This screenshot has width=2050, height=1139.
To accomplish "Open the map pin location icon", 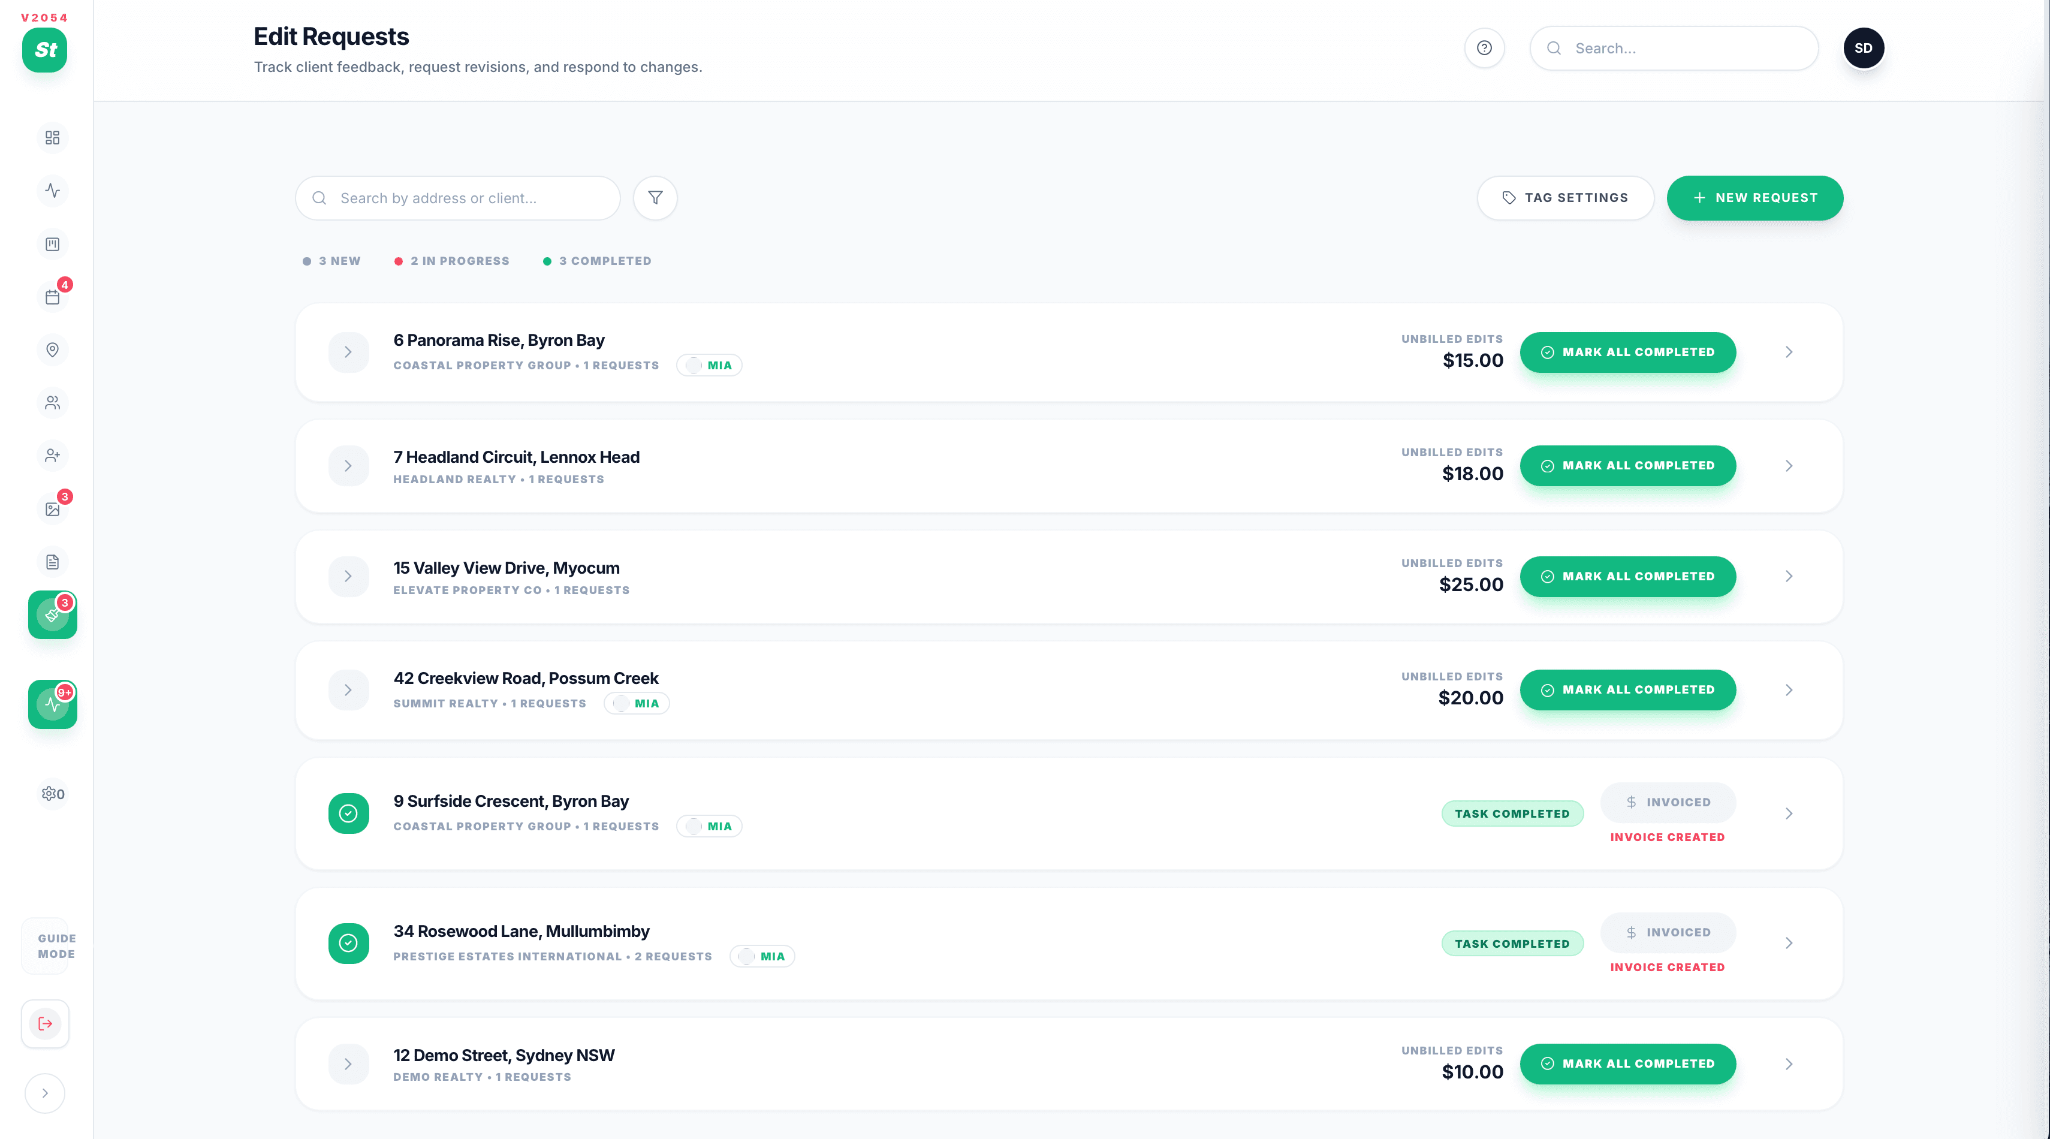I will pos(53,350).
